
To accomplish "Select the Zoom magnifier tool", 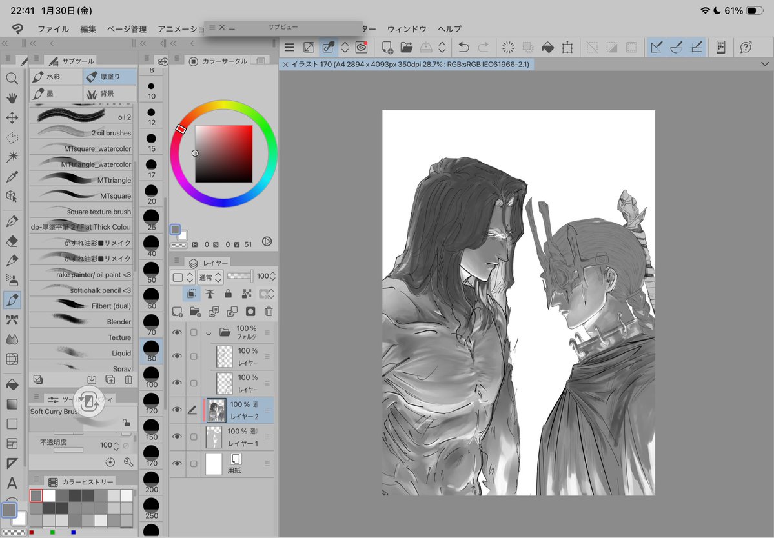I will [x=12, y=78].
